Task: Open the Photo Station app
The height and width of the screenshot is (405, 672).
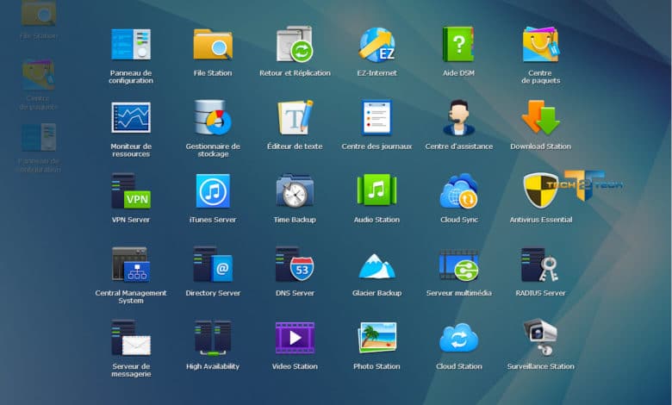Action: (376, 337)
